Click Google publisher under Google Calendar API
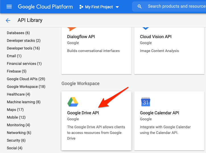Image resolution: width=206 pixels, height=153 pixels. tap(146, 119)
